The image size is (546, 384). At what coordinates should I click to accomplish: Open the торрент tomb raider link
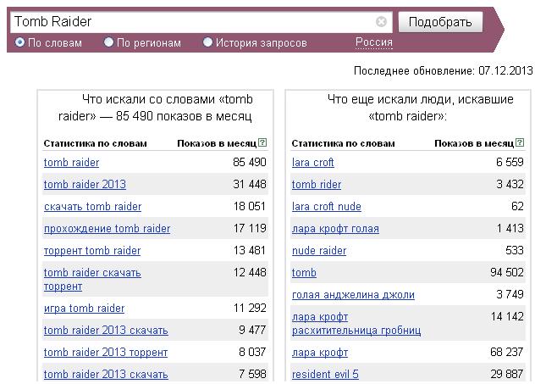click(x=92, y=250)
